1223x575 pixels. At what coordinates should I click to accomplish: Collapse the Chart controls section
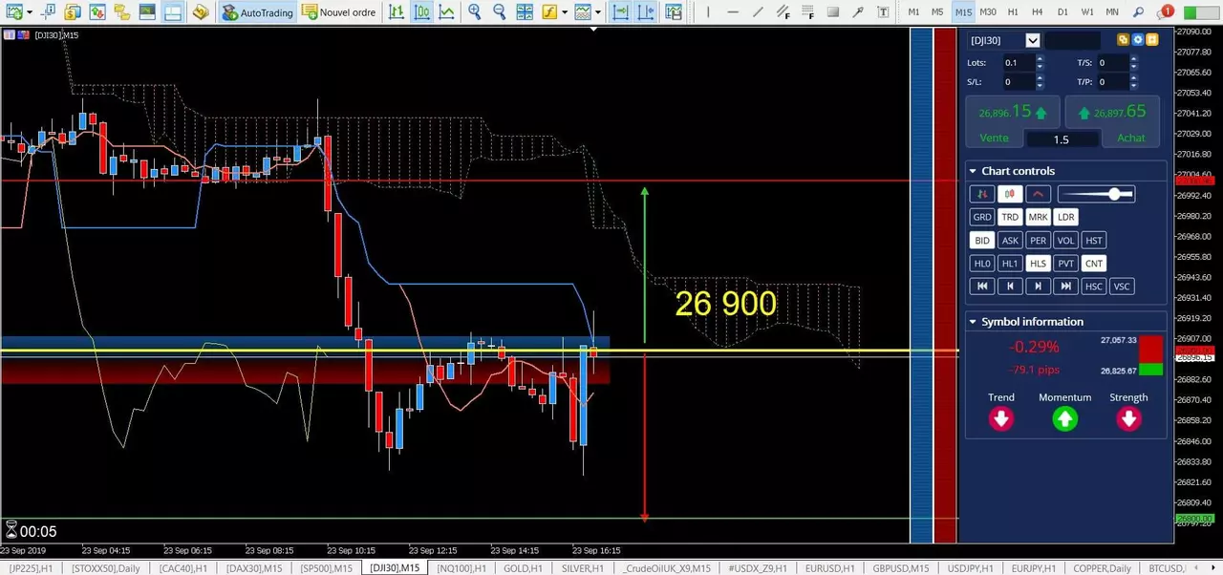coord(973,171)
